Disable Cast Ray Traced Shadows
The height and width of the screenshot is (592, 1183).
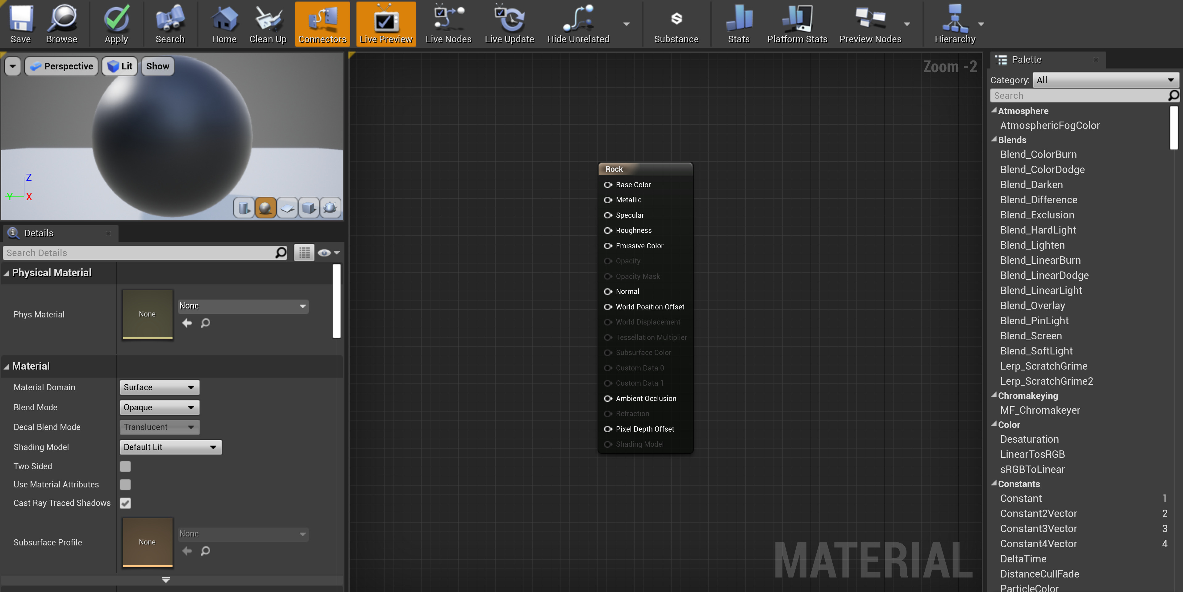[x=125, y=503]
